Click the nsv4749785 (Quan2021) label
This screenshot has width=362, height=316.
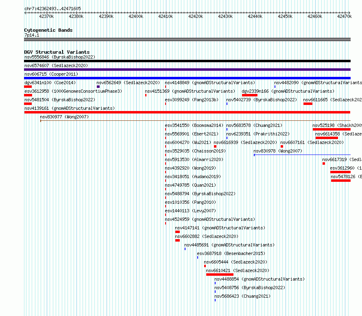click(190, 185)
